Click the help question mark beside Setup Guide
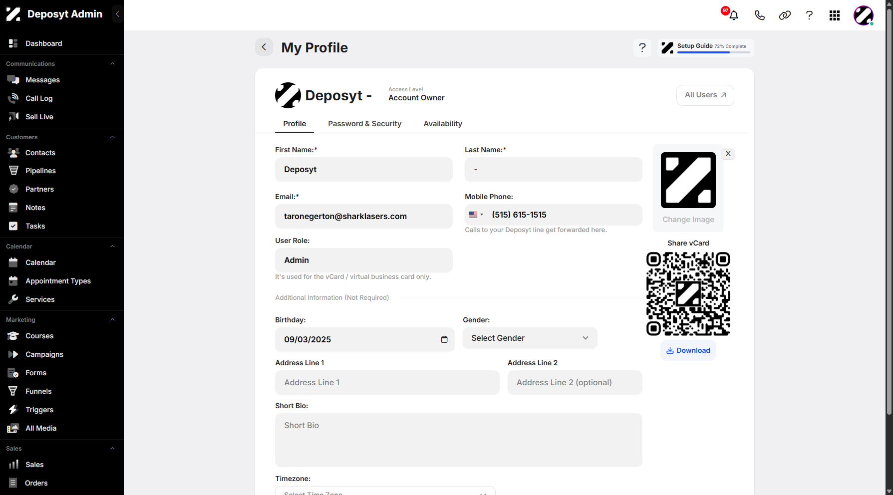Viewport: 893px width, 495px height. tap(642, 48)
